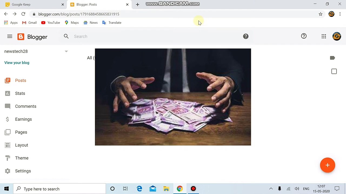Click the Layout sidebar icon
This screenshot has width=346, height=194.
(8, 145)
